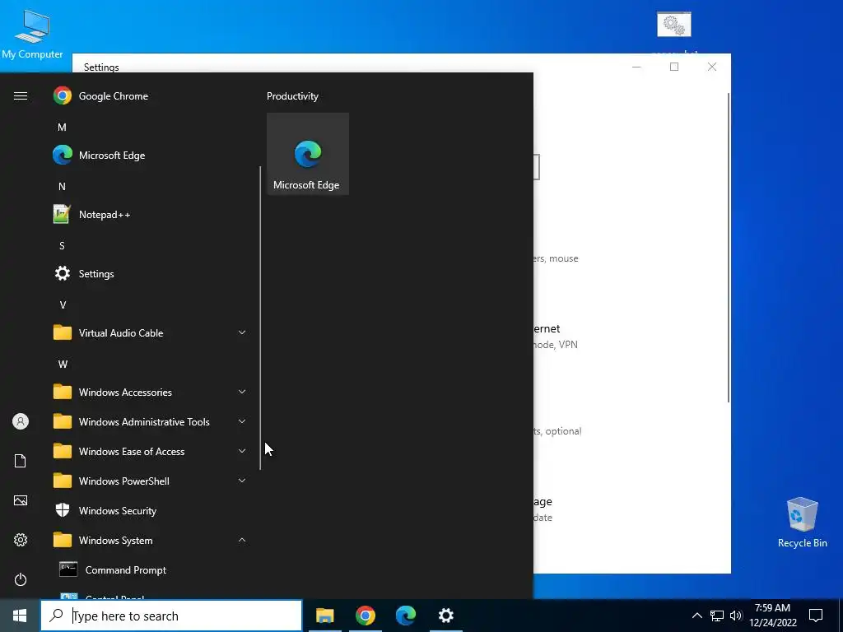The height and width of the screenshot is (632, 843).
Task: Open Google Chrome from the taskbar
Action: pos(365,616)
